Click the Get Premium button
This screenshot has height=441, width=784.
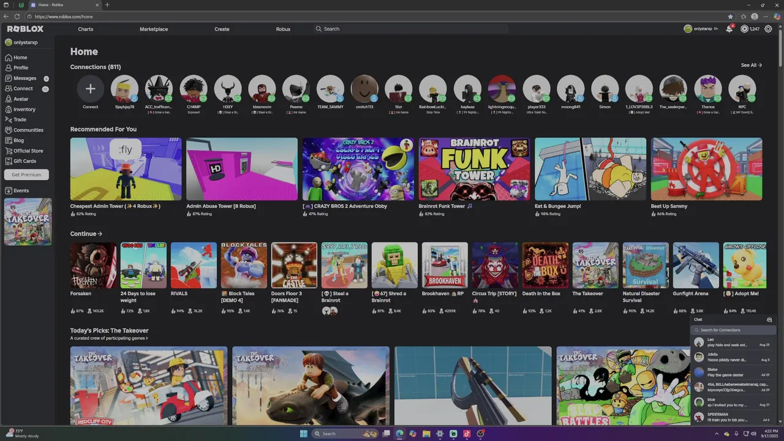(x=26, y=175)
